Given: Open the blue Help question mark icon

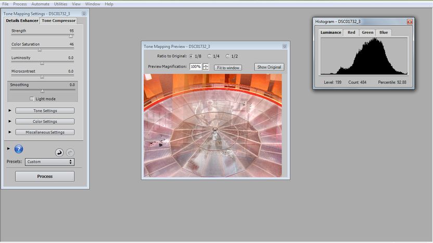Looking at the screenshot, I should (x=19, y=149).
